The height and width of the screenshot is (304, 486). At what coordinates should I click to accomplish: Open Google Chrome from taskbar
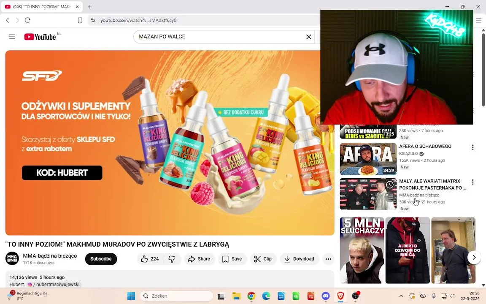click(x=251, y=296)
